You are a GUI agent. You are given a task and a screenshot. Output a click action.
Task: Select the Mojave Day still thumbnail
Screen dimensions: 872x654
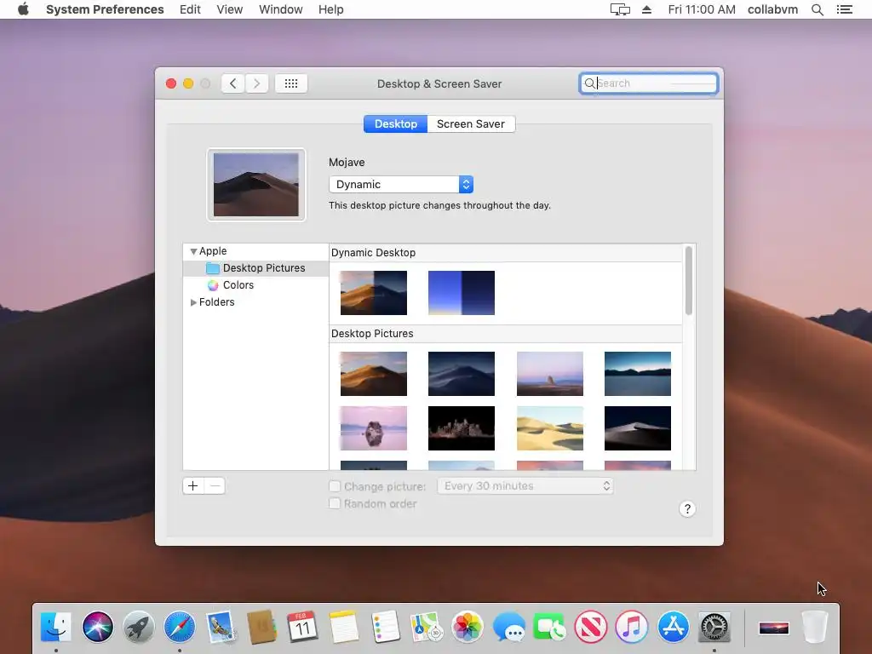[x=374, y=374]
